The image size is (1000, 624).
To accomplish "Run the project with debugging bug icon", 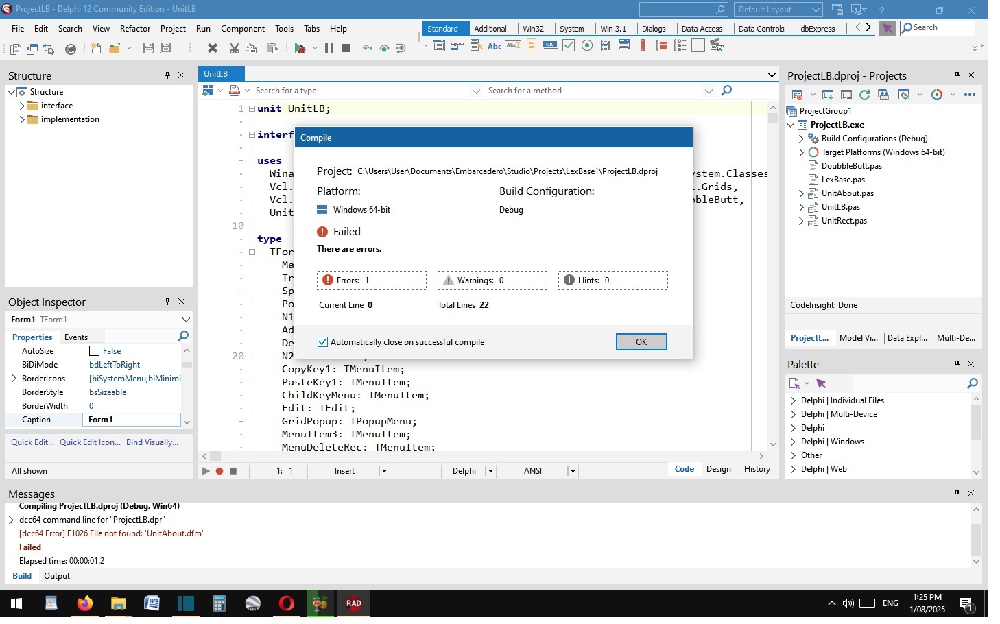I will click(300, 48).
